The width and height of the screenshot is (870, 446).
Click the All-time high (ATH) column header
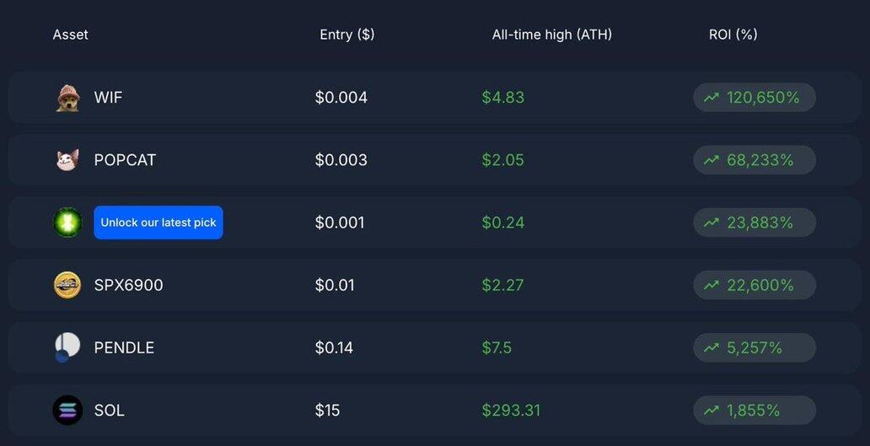point(552,35)
